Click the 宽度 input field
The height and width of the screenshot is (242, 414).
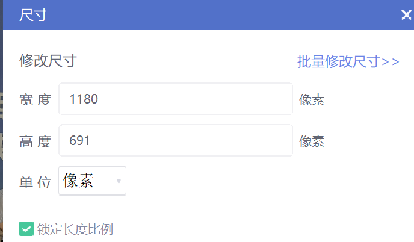(x=176, y=99)
